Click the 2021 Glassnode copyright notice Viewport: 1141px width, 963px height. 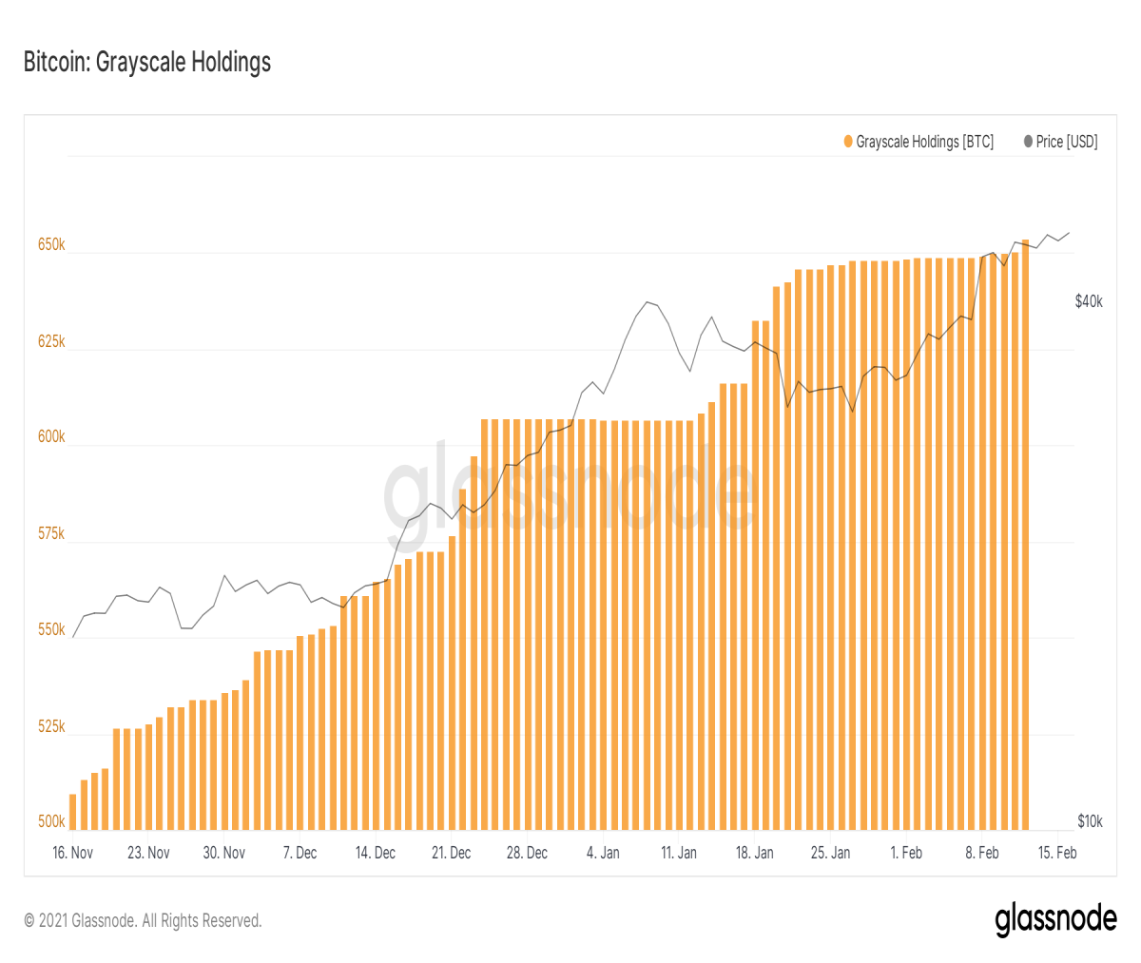tap(143, 920)
